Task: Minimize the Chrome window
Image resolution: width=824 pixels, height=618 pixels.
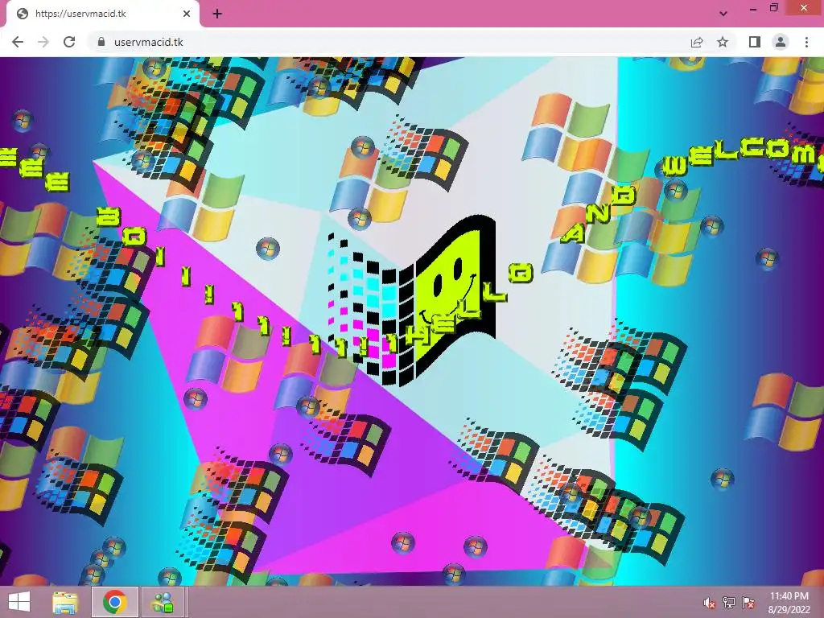Action: pyautogui.click(x=753, y=9)
